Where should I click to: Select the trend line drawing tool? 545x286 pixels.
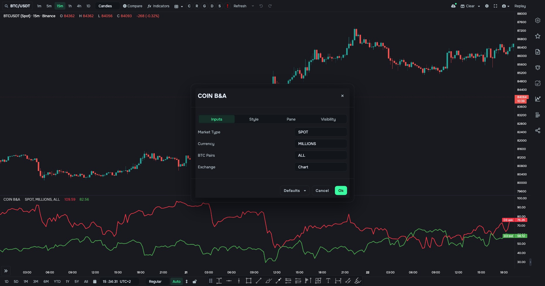[258, 281]
